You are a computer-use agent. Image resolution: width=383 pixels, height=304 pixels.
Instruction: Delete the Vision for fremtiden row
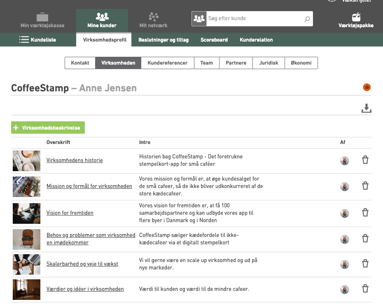365,213
